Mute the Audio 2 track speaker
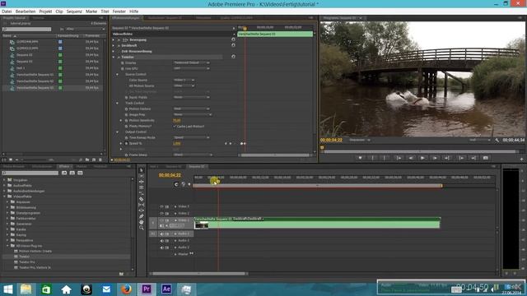Image resolution: width=527 pixels, height=296 pixels. 161,241
